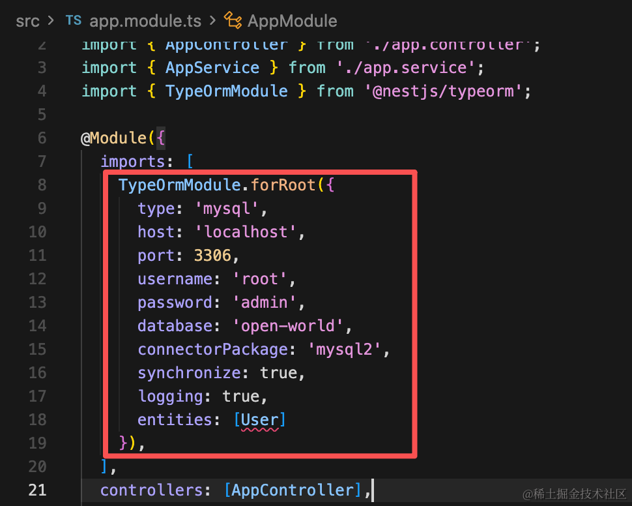Expand the breadcrumb chevron after app.module.ts

[x=213, y=20]
